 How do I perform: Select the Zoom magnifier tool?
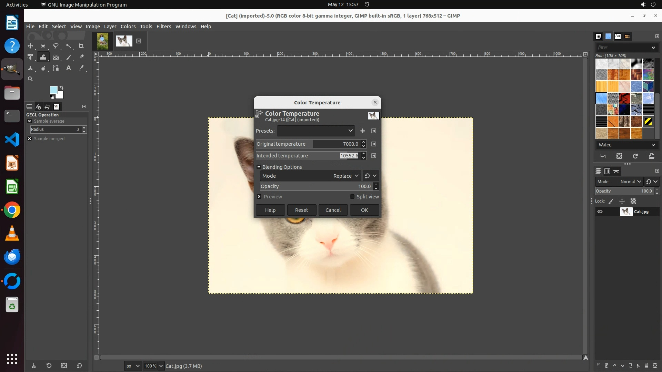tap(30, 79)
